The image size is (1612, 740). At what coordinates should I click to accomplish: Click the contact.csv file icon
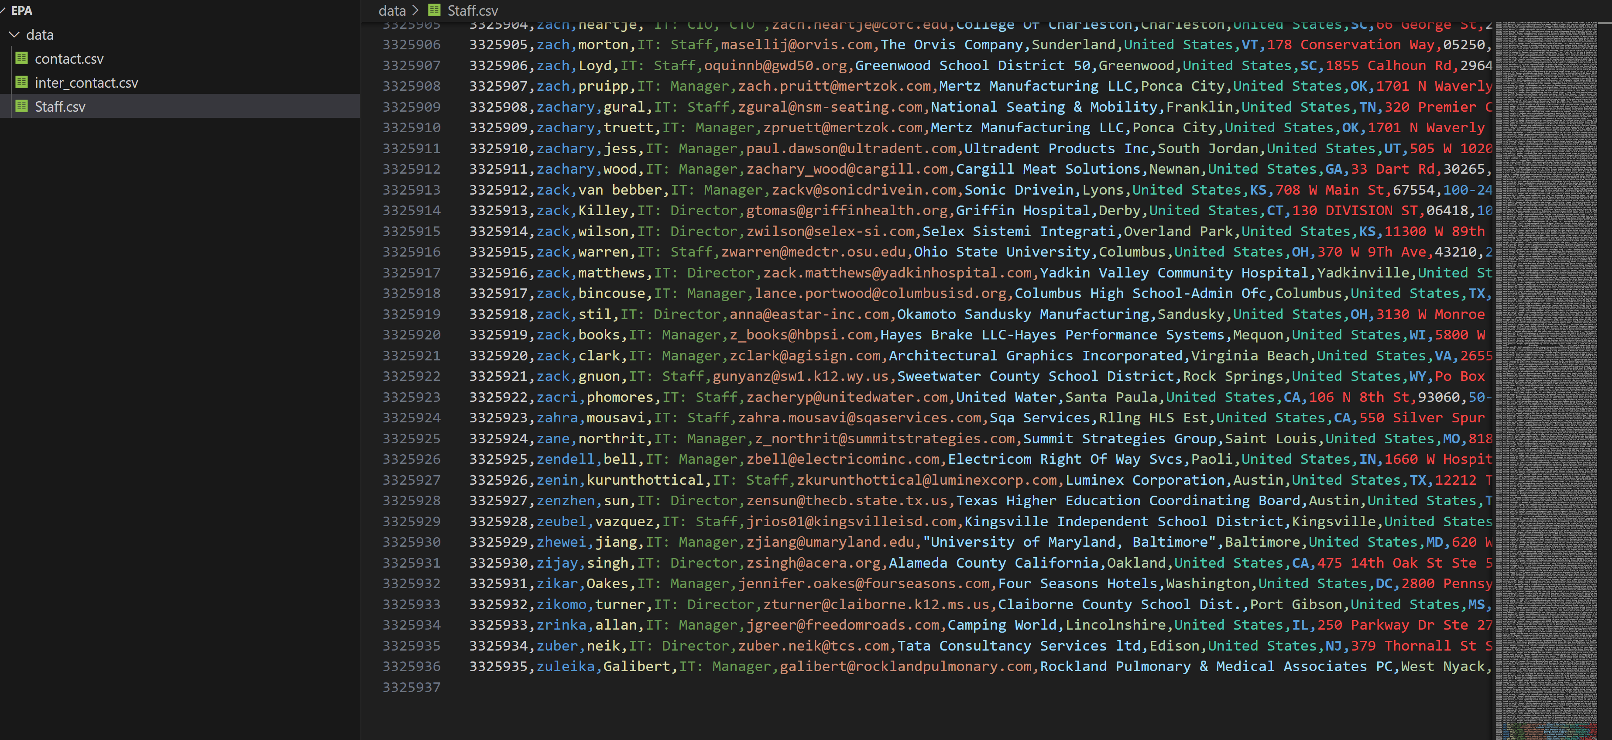(x=21, y=58)
